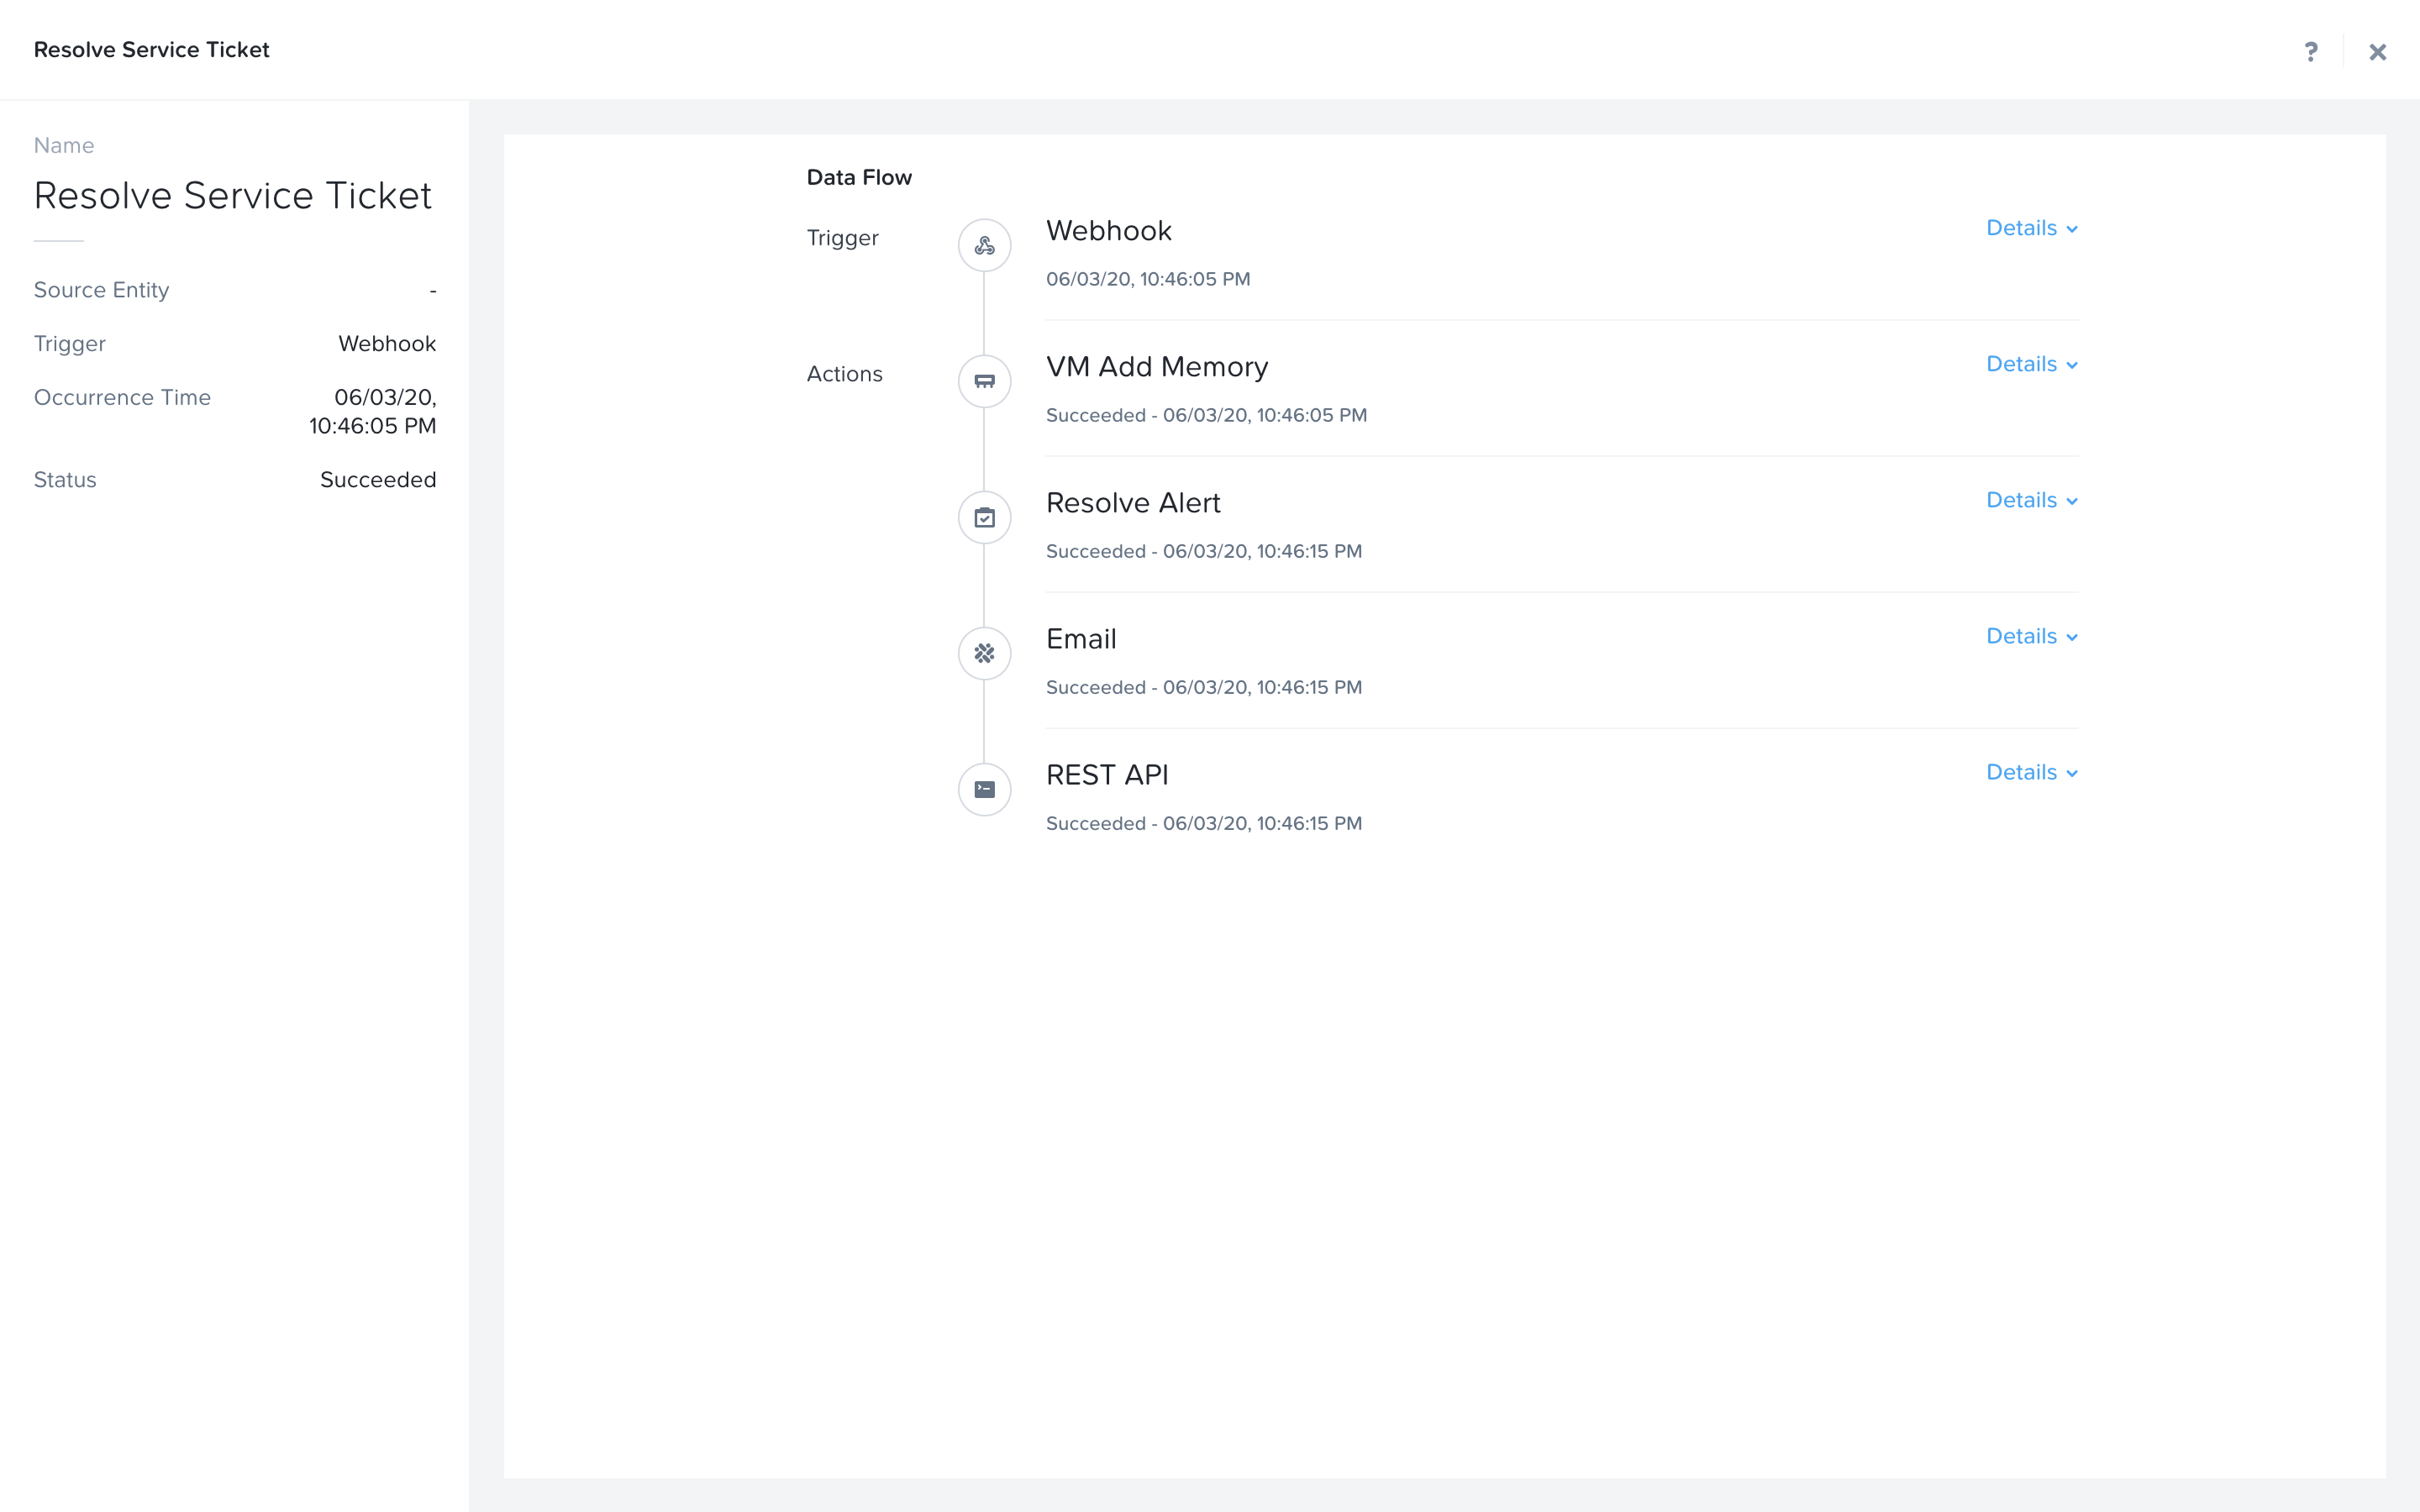The image size is (2420, 1512).
Task: Click VM Add Memory Succeeded status line
Action: click(1206, 415)
